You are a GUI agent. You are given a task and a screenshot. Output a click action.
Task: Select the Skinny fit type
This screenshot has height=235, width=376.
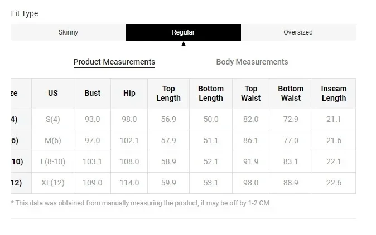[69, 32]
